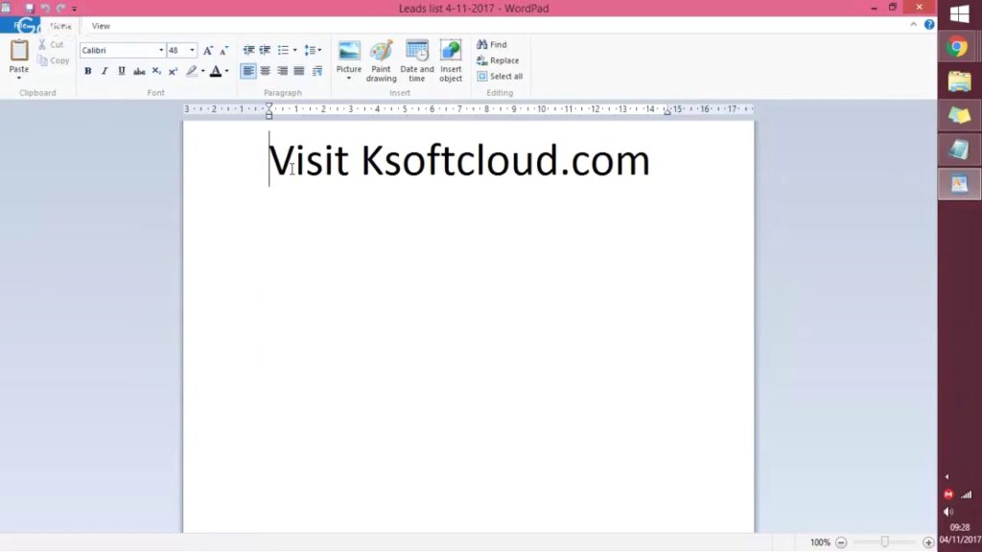Click the taskbar clock 09:28
The width and height of the screenshot is (982, 552).
(x=960, y=527)
